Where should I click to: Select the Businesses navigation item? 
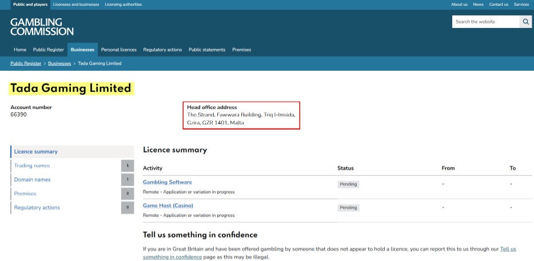(82, 50)
